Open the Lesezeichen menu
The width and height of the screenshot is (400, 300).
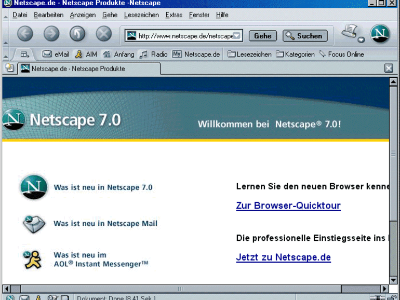coord(141,15)
